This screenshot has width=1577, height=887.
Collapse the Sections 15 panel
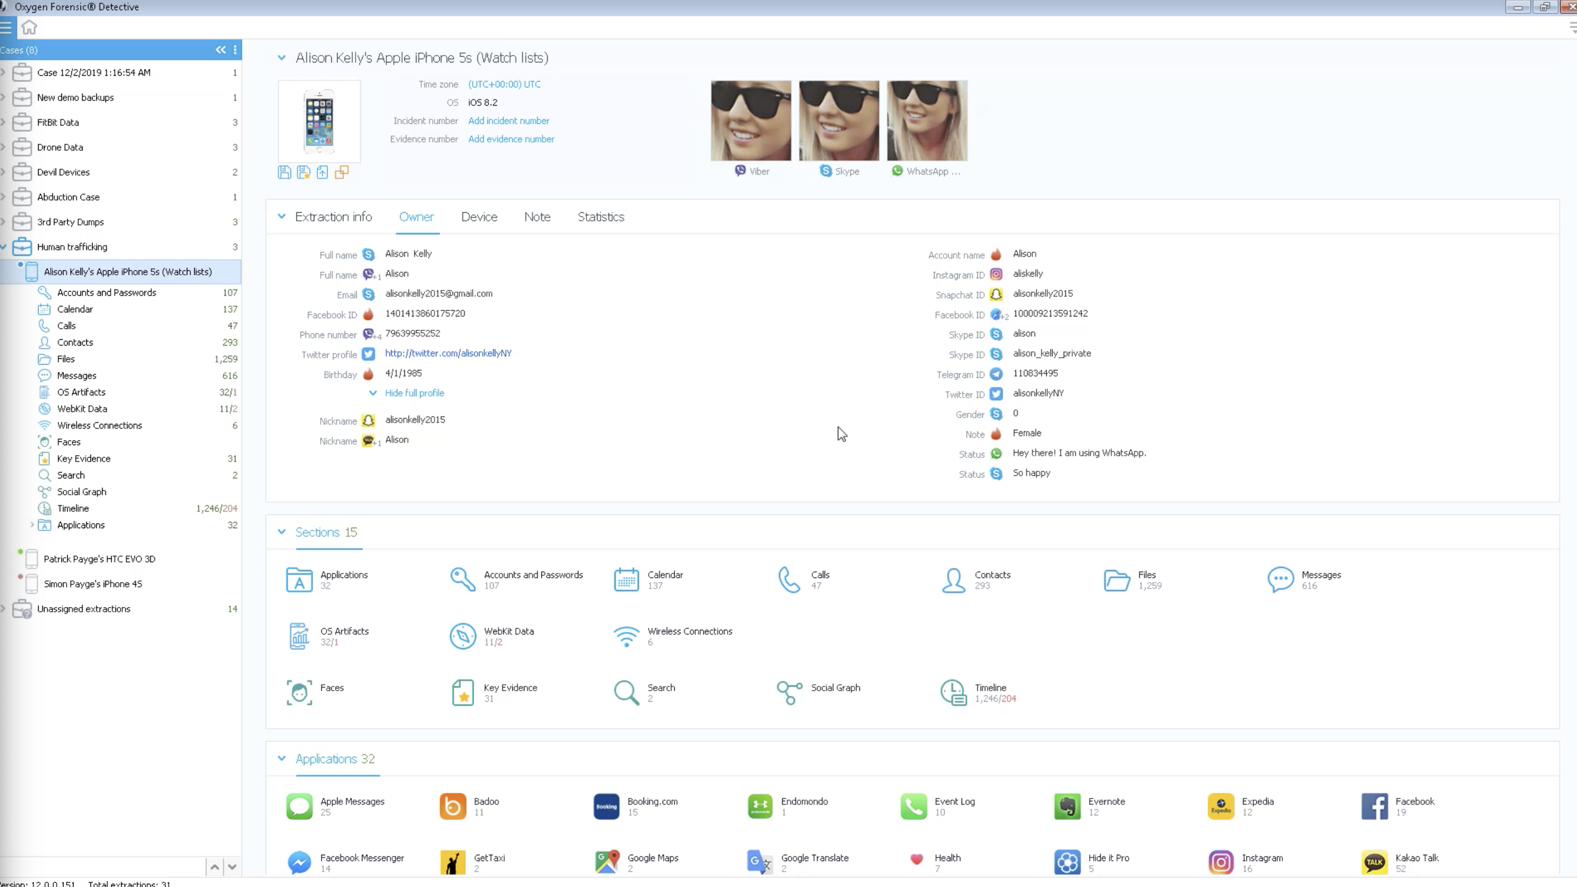[282, 531]
